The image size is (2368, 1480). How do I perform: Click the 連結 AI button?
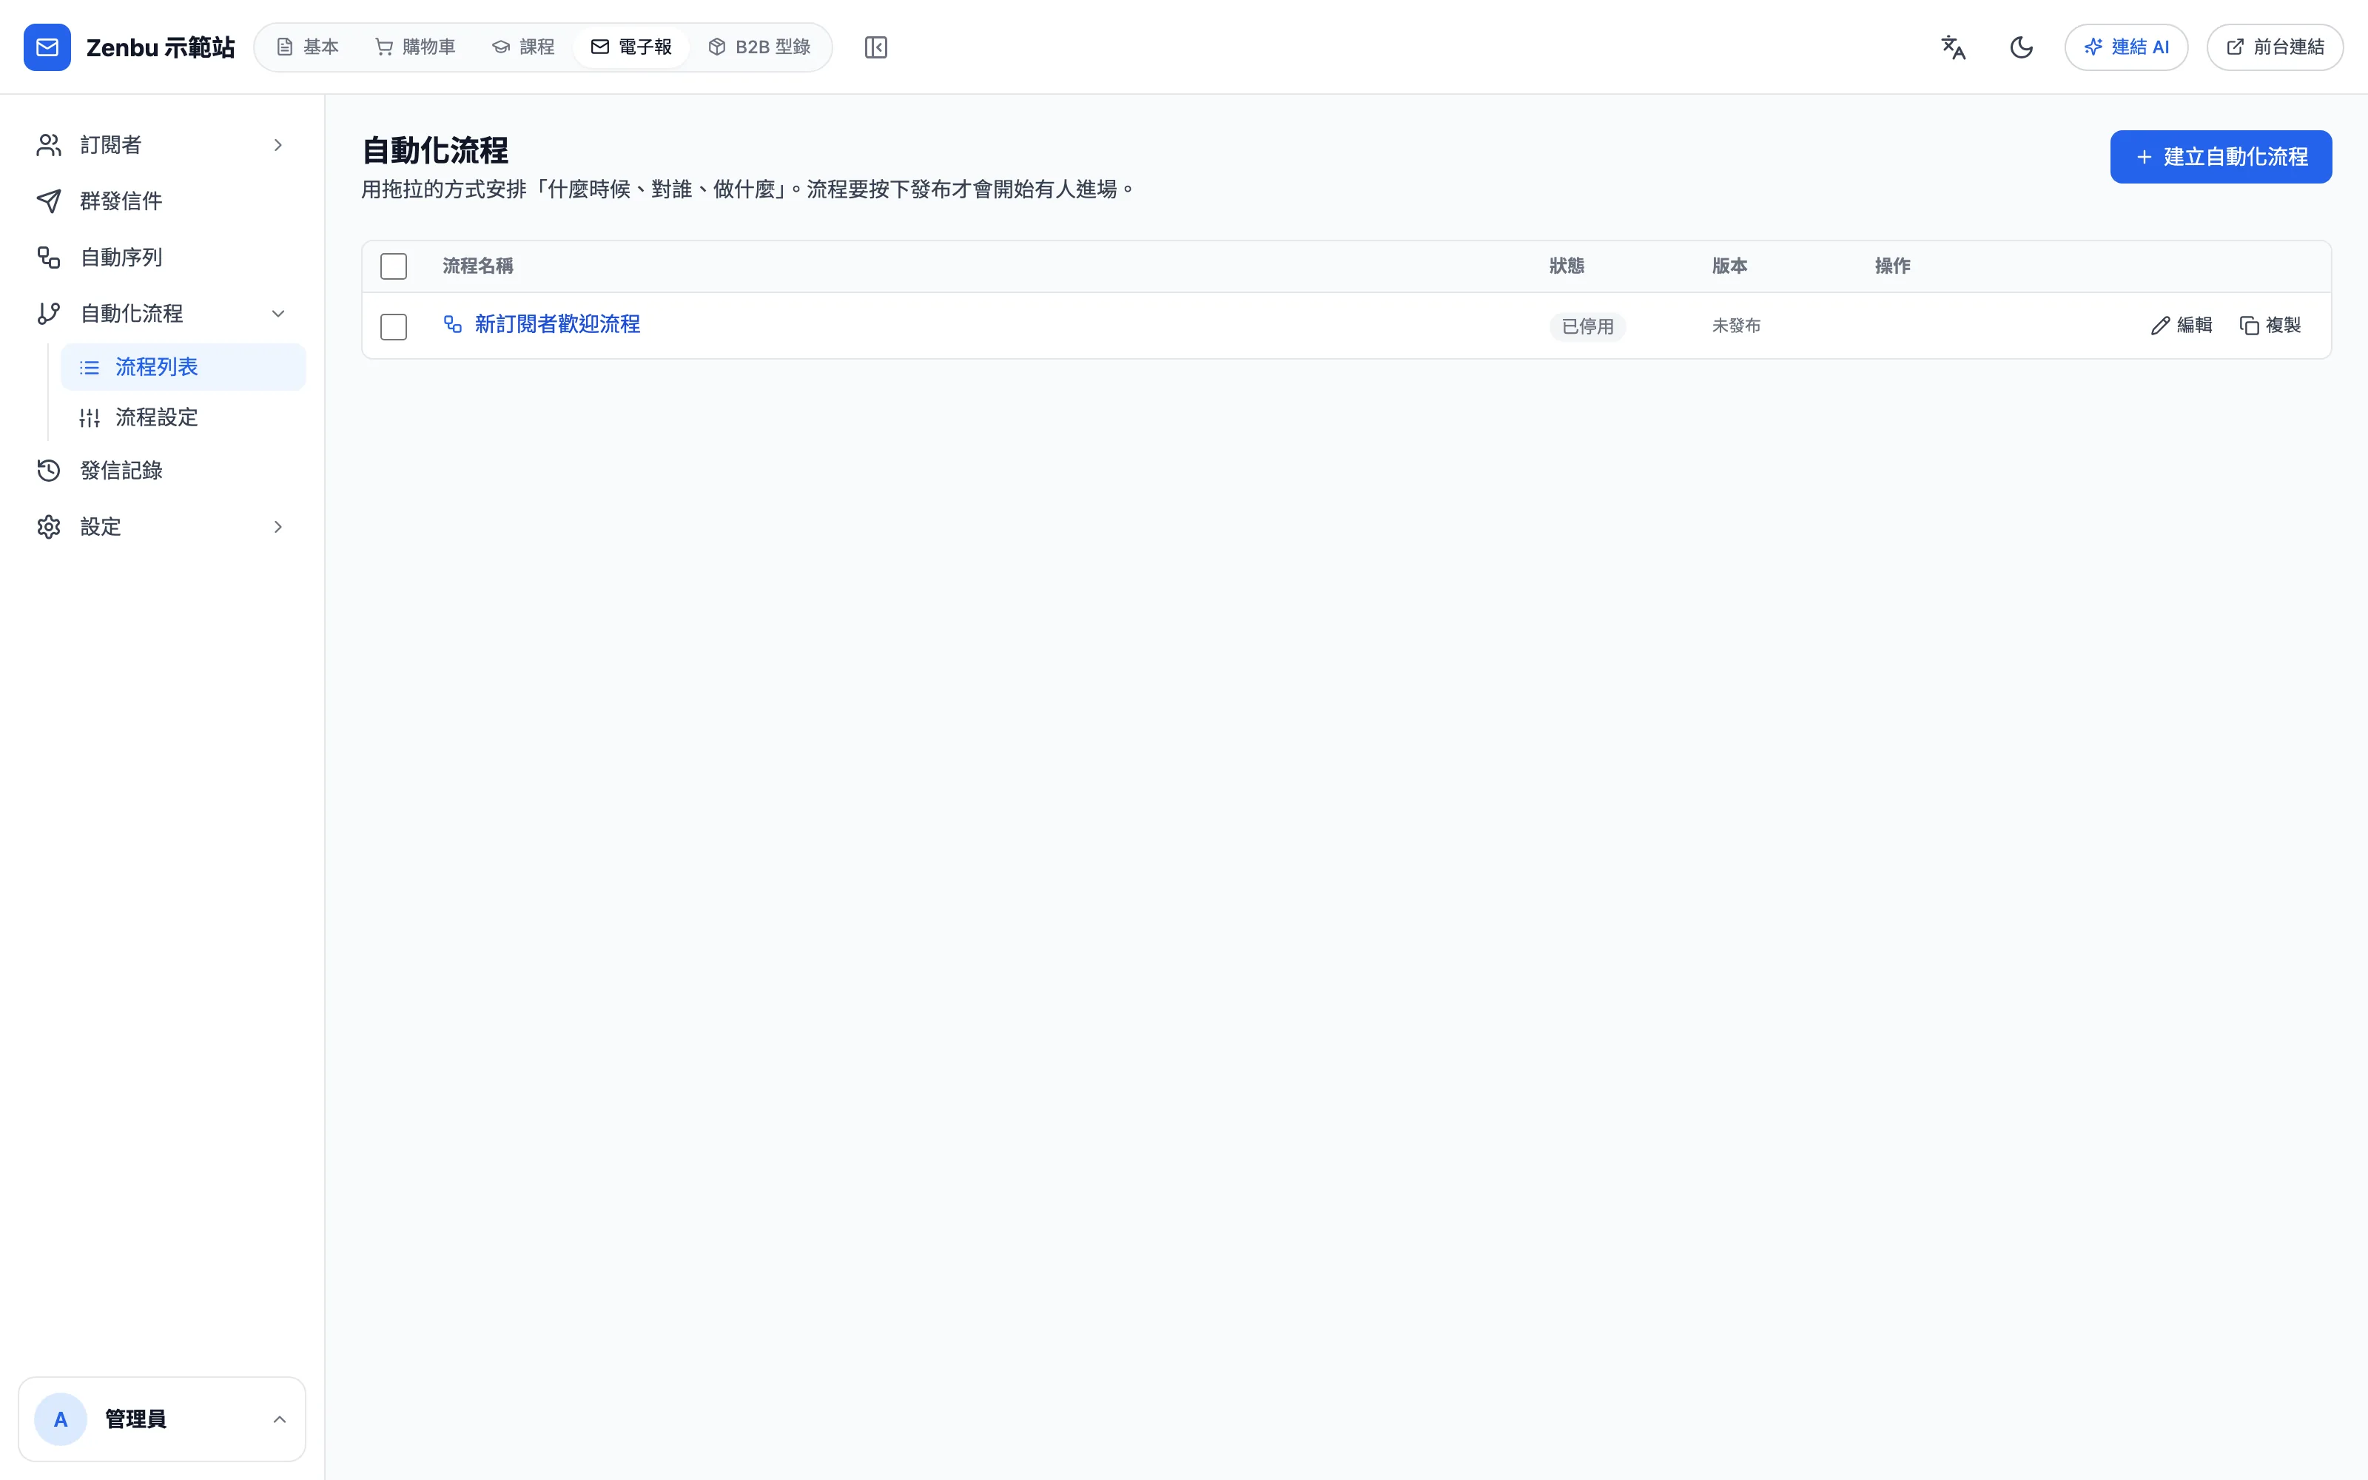point(2126,47)
